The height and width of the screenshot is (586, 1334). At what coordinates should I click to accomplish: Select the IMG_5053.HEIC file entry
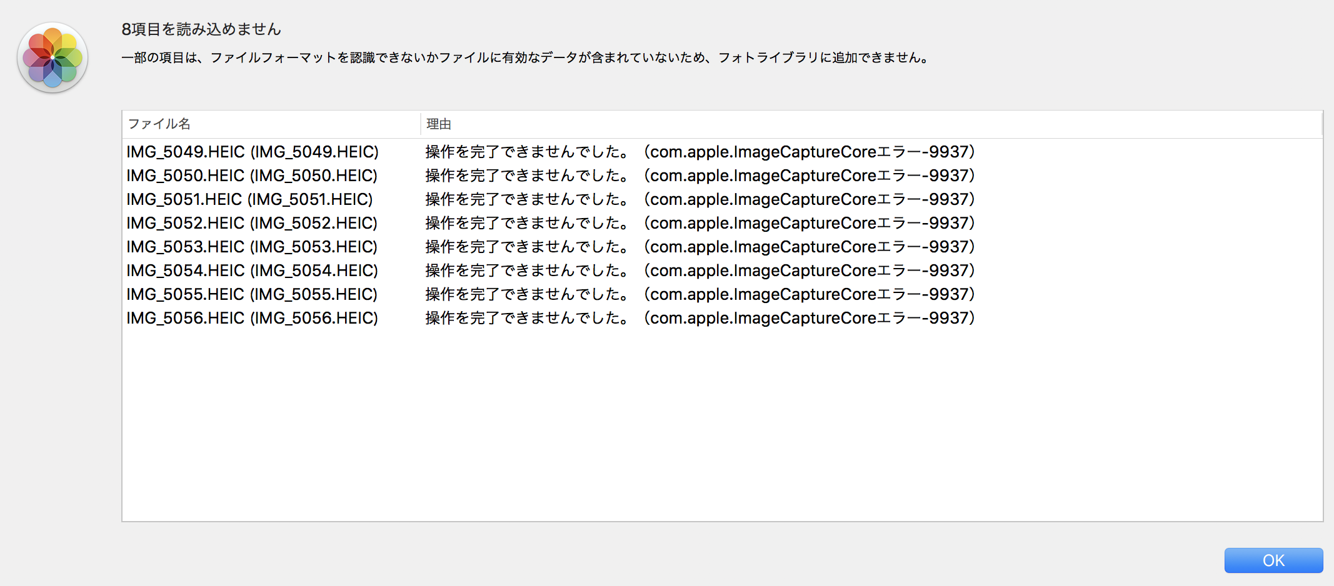(x=252, y=247)
